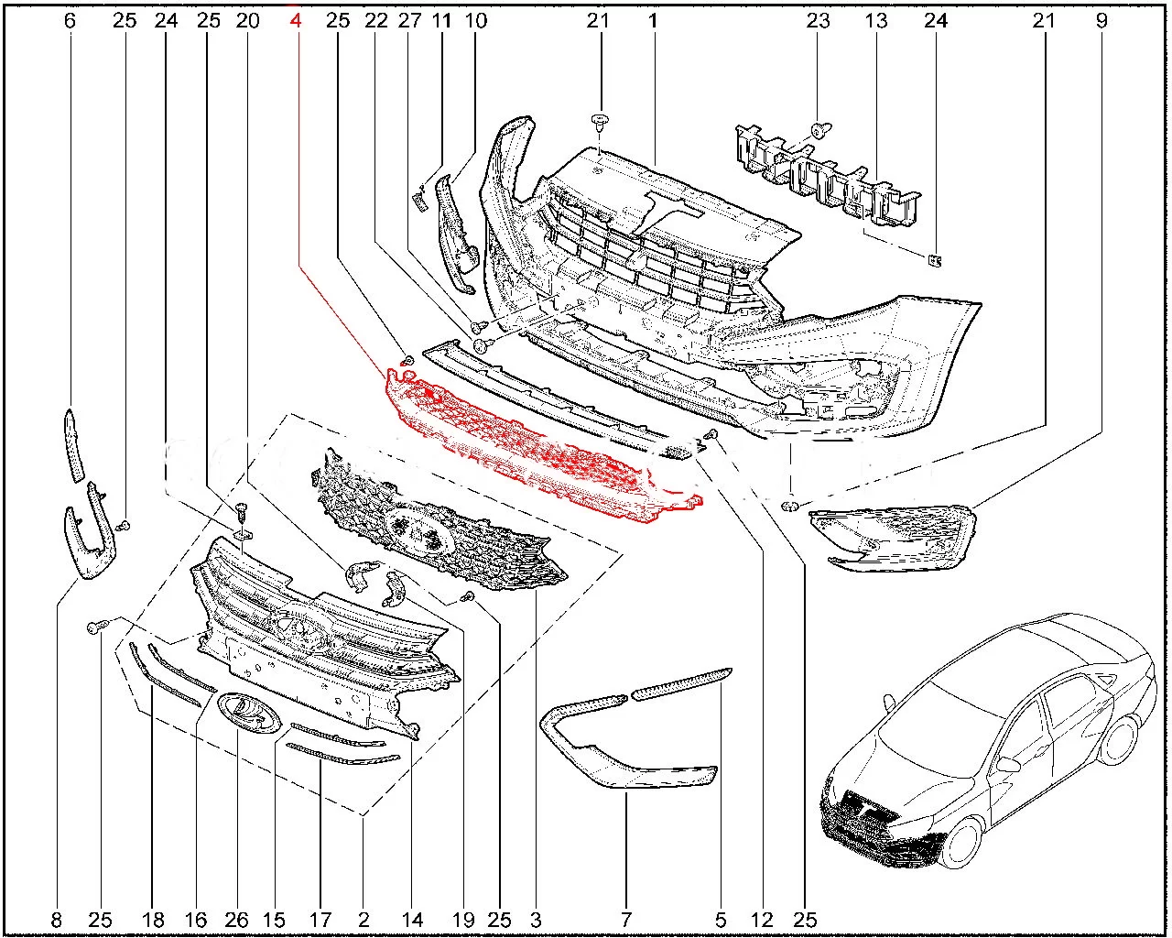1172x938 pixels.
Task: Select part number 7 label at bottom
Action: click(x=627, y=920)
